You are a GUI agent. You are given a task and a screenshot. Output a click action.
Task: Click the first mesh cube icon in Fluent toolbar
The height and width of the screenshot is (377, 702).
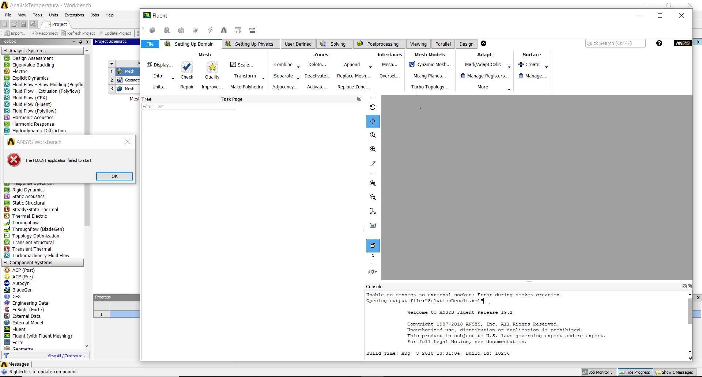(x=152, y=30)
